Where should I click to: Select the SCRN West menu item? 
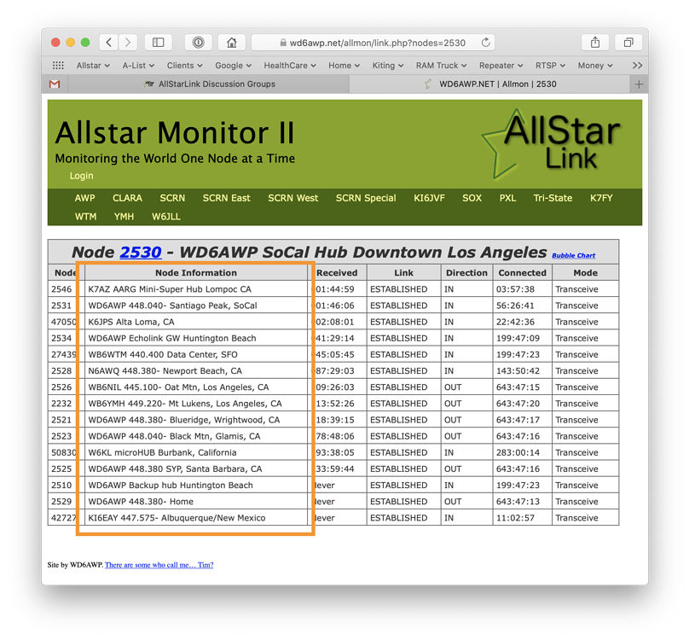pos(292,197)
